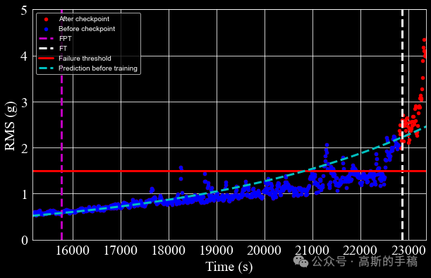The image size is (431, 278).
Task: Click the y-axis tick label 2
Action: [x=24, y=148]
